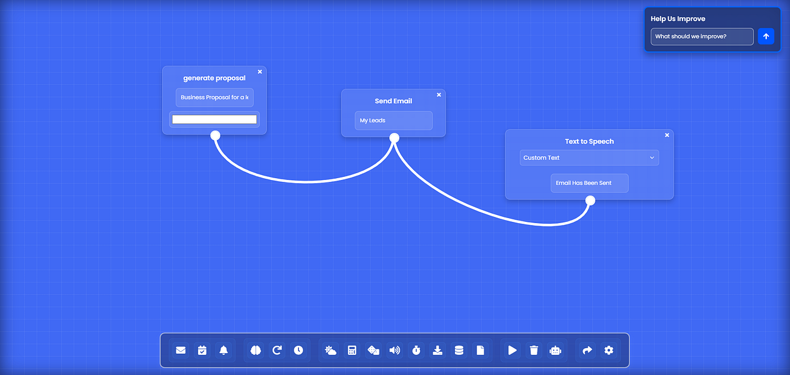Image resolution: width=790 pixels, height=375 pixels.
Task: Click the stopwatch timer icon
Action: pos(416,350)
